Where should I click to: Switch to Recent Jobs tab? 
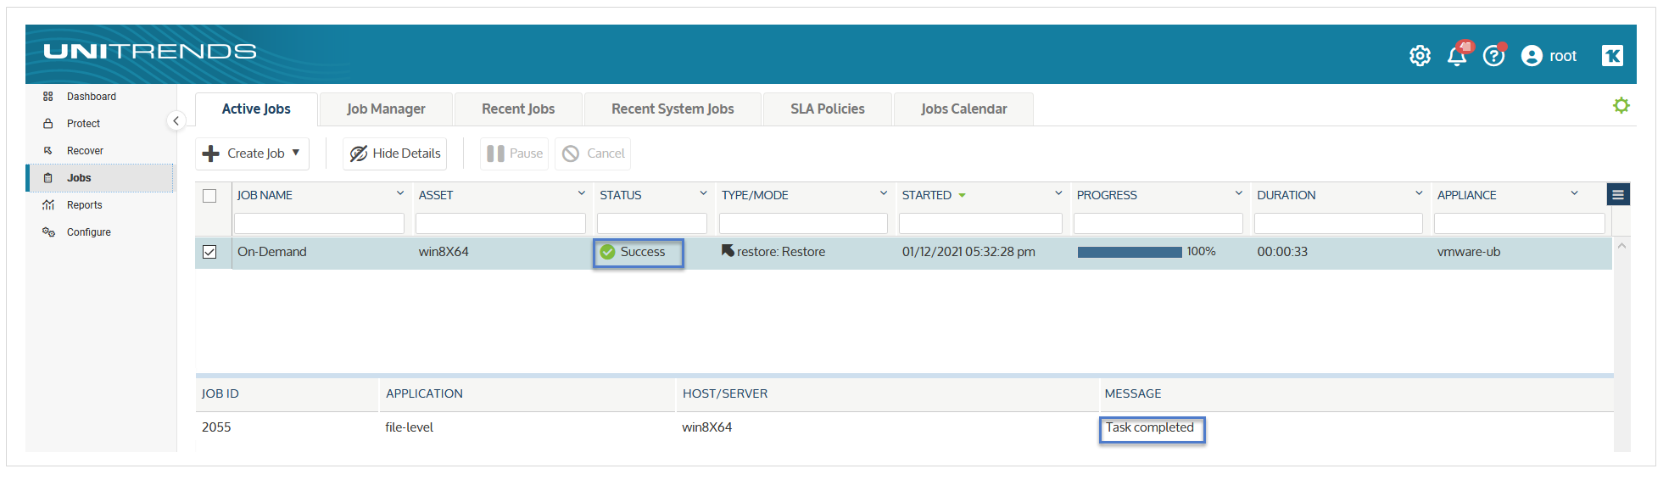click(518, 109)
